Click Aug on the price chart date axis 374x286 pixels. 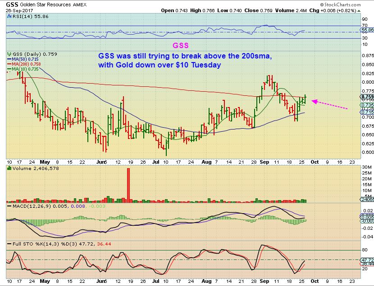[x=206, y=162]
